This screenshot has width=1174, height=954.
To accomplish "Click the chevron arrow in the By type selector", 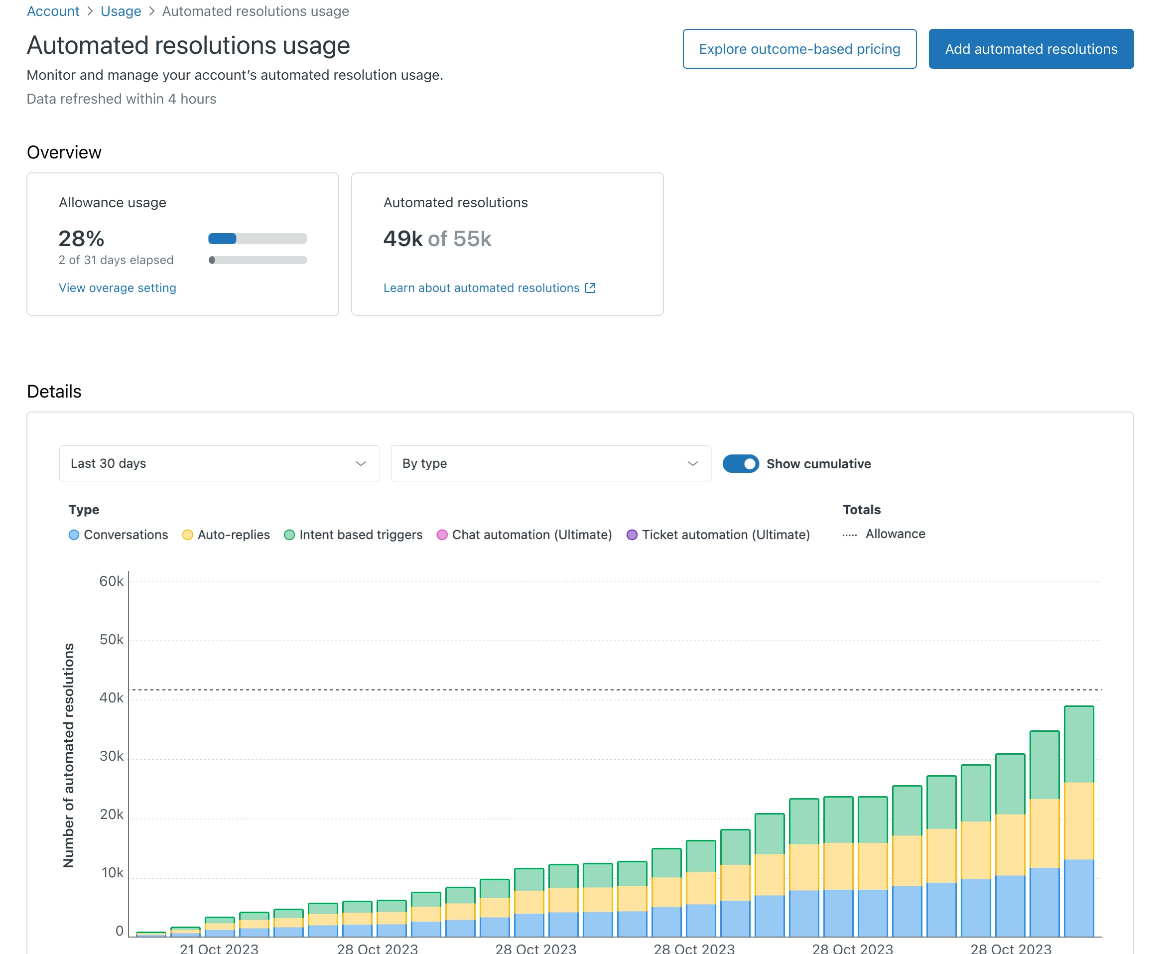I will coord(692,464).
